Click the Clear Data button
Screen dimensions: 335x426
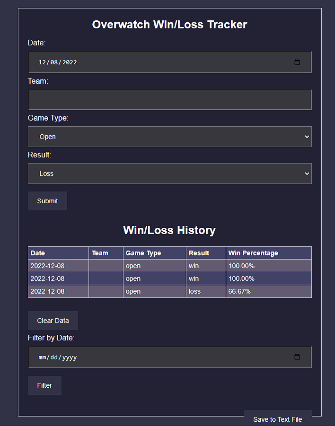coord(53,320)
